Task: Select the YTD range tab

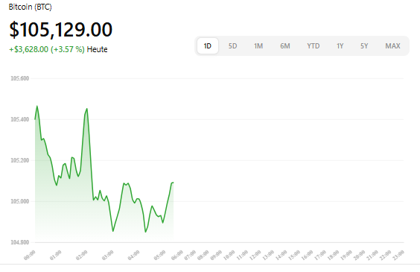Action: 313,45
